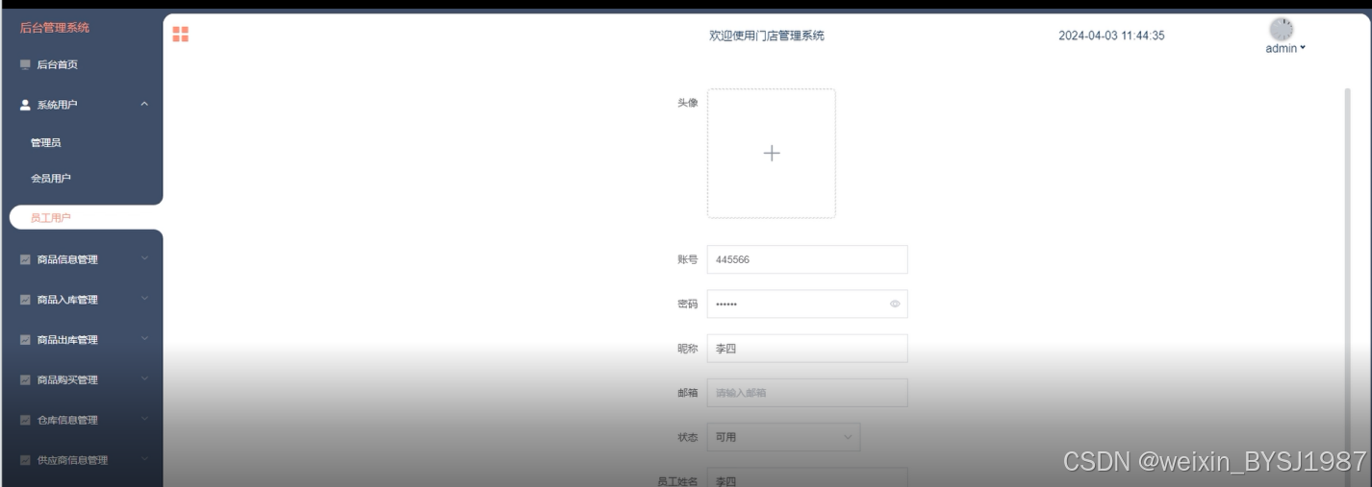1372x487 pixels.
Task: Click the 邮箱 input field
Action: 807,393
